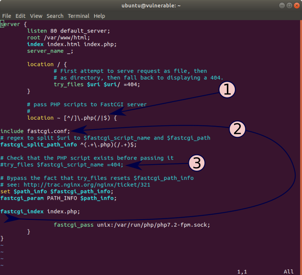The width and height of the screenshot is (302, 275).
Task: Click the 'include fastcgi.conf;' line
Action: [x=35, y=131]
